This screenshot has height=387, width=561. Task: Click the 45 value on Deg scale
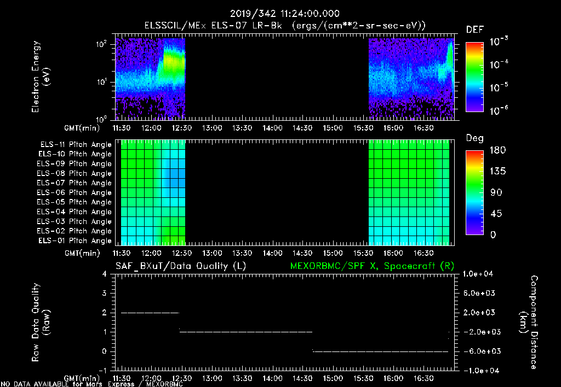pyautogui.click(x=497, y=214)
